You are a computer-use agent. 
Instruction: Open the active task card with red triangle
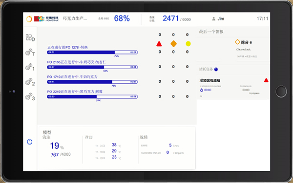tap(233, 87)
